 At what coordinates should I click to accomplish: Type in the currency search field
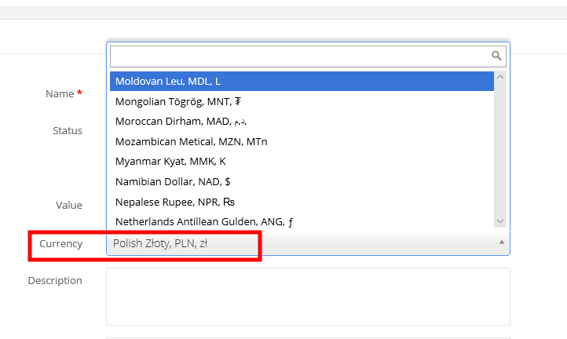point(300,56)
